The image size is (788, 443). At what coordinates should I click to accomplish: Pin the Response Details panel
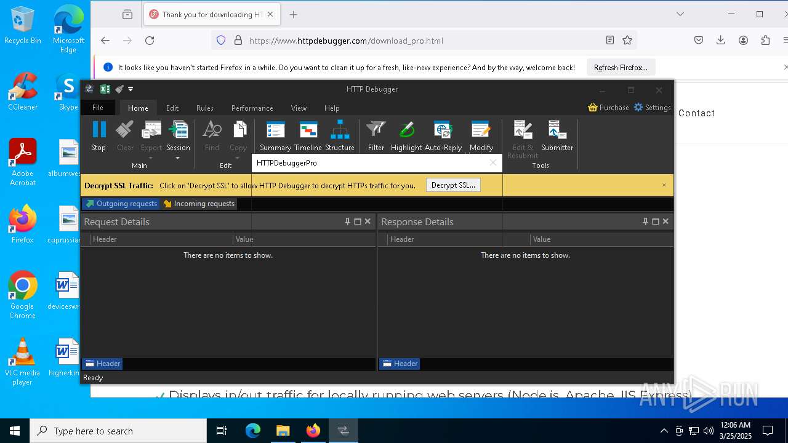[x=645, y=221]
